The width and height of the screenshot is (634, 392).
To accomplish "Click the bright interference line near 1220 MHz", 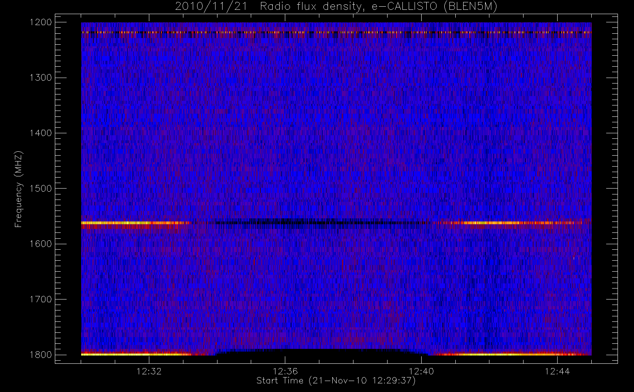I will [x=336, y=32].
